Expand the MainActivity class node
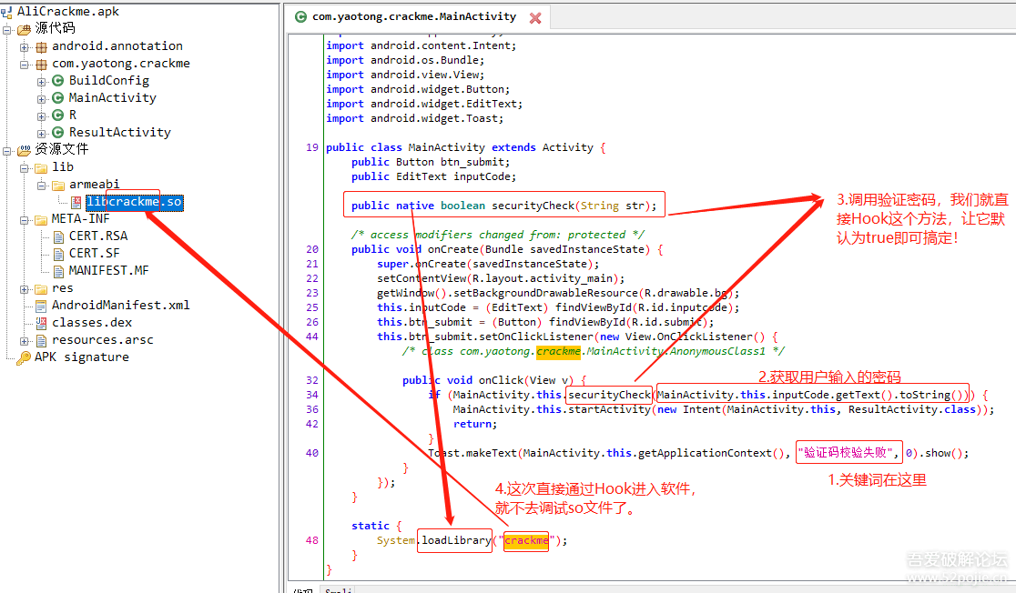The image size is (1016, 593). [x=42, y=99]
